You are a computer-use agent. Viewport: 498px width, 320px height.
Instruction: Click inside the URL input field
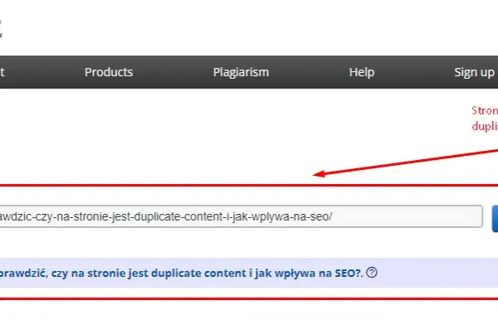241,216
